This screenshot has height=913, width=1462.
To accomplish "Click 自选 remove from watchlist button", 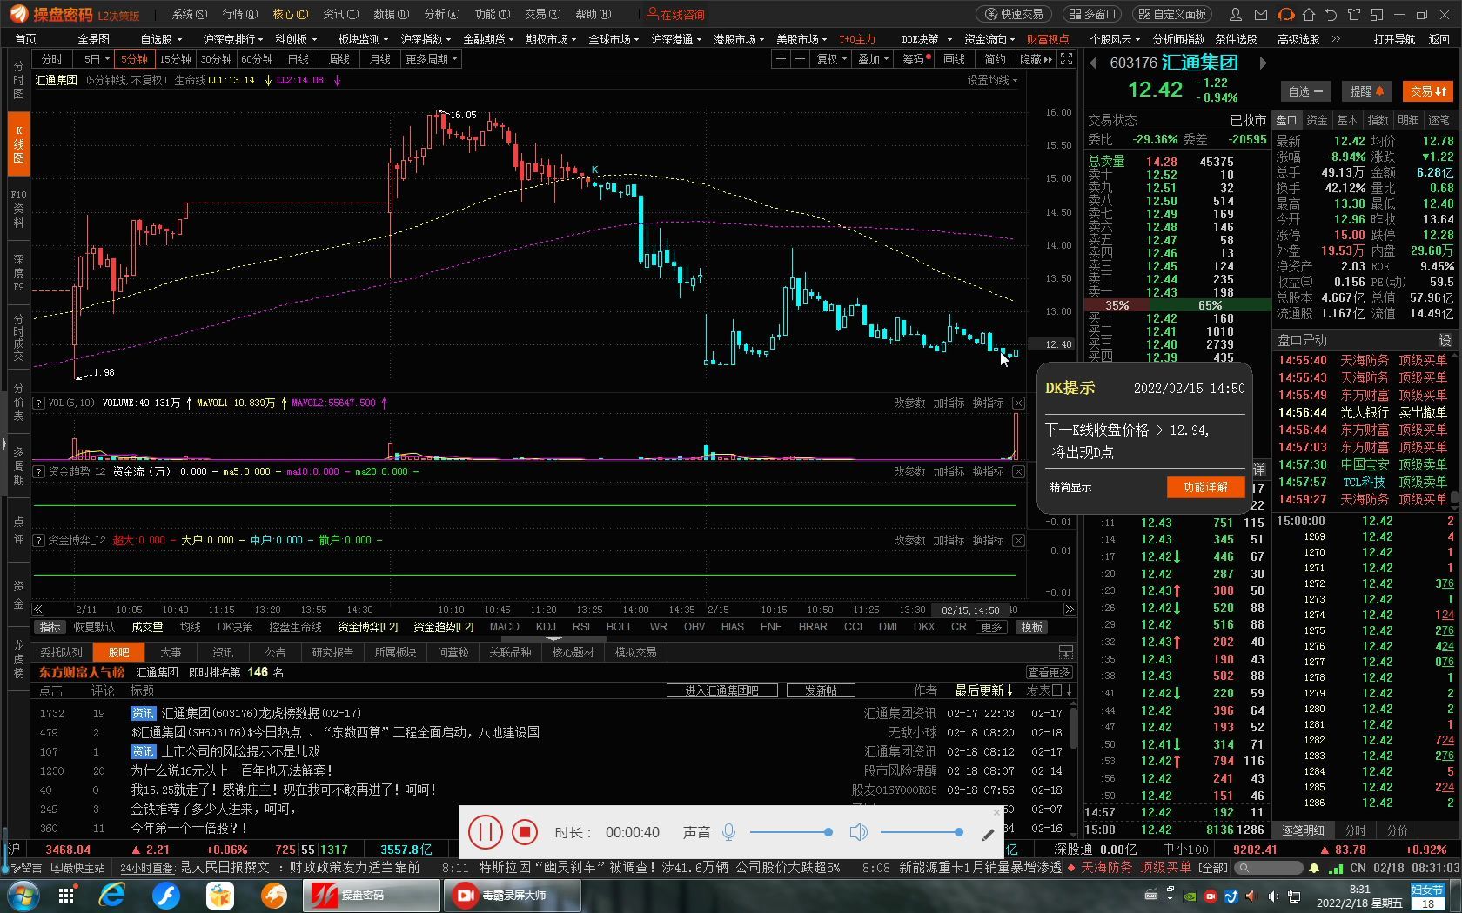I will tap(1305, 91).
